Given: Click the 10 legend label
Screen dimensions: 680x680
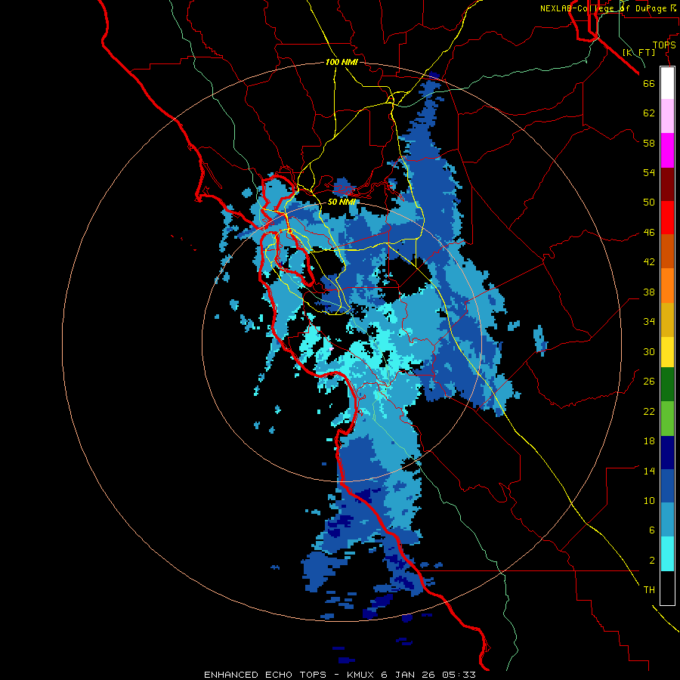Looking at the screenshot, I should 649,501.
